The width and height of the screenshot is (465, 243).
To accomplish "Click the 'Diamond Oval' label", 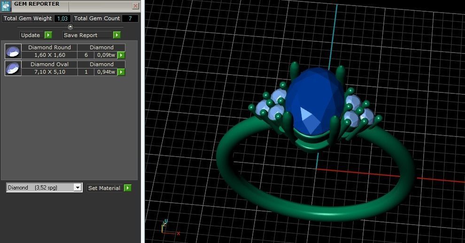I will 49,64.
